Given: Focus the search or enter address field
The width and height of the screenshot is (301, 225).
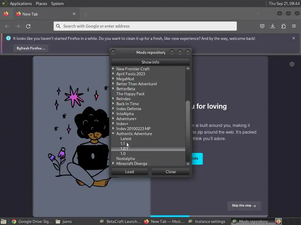Looking at the screenshot, I should [x=145, y=26].
